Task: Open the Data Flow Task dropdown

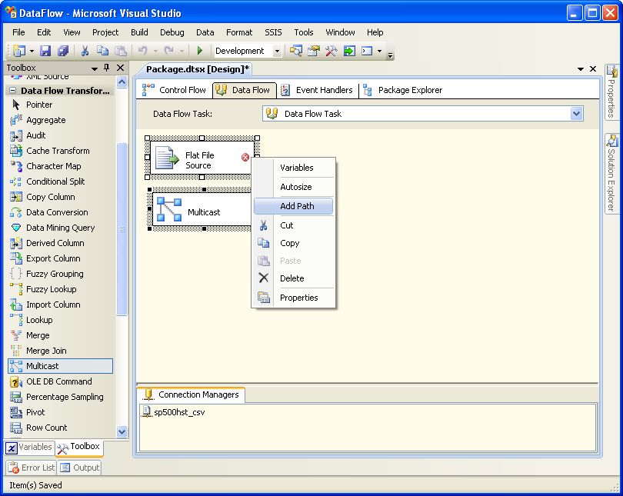Action: [576, 114]
